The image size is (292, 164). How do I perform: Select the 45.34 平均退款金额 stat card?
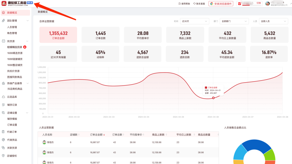click(x=227, y=54)
